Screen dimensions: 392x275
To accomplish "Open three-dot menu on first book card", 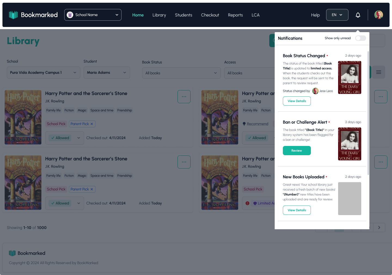I will [x=184, y=97].
